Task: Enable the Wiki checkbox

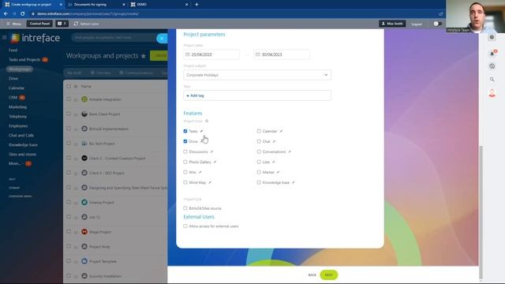Action: [x=185, y=172]
